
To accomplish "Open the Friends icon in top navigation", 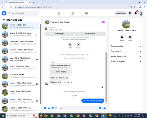I will 73,13.
